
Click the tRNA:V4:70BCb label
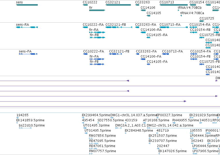pos(189,7)
